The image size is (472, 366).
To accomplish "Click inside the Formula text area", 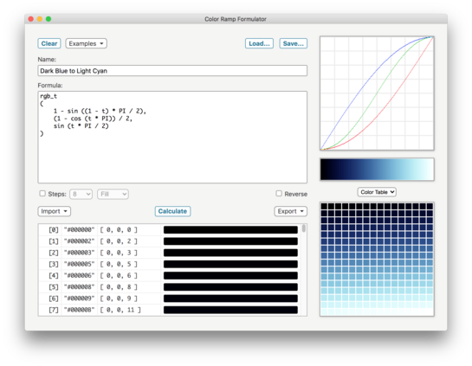I will [172, 137].
